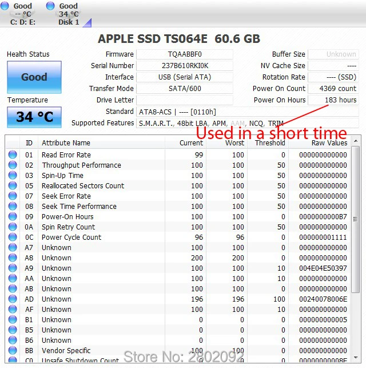
Task: Click the Rotation Rate value (SSD)
Action: click(333, 77)
